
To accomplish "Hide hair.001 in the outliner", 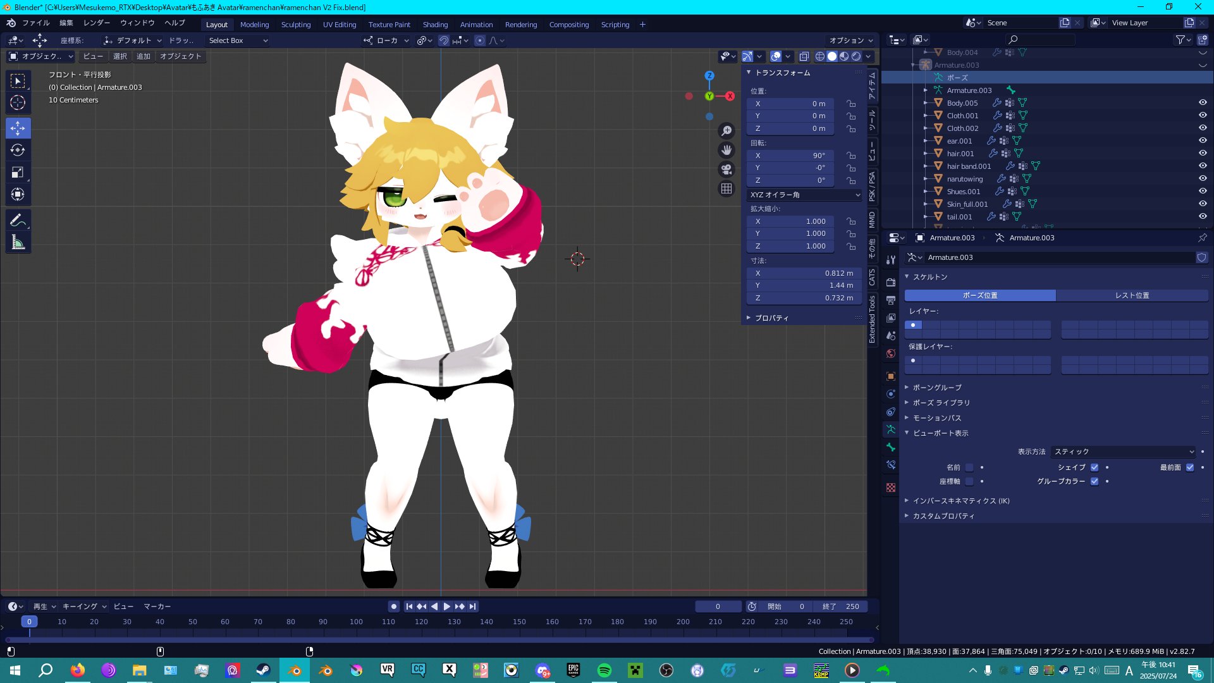I will [x=1203, y=153].
